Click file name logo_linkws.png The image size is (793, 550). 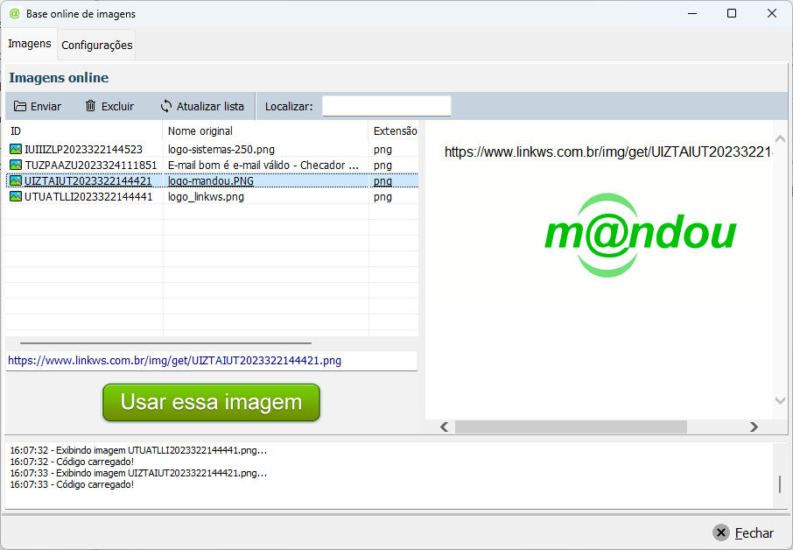pyautogui.click(x=206, y=196)
